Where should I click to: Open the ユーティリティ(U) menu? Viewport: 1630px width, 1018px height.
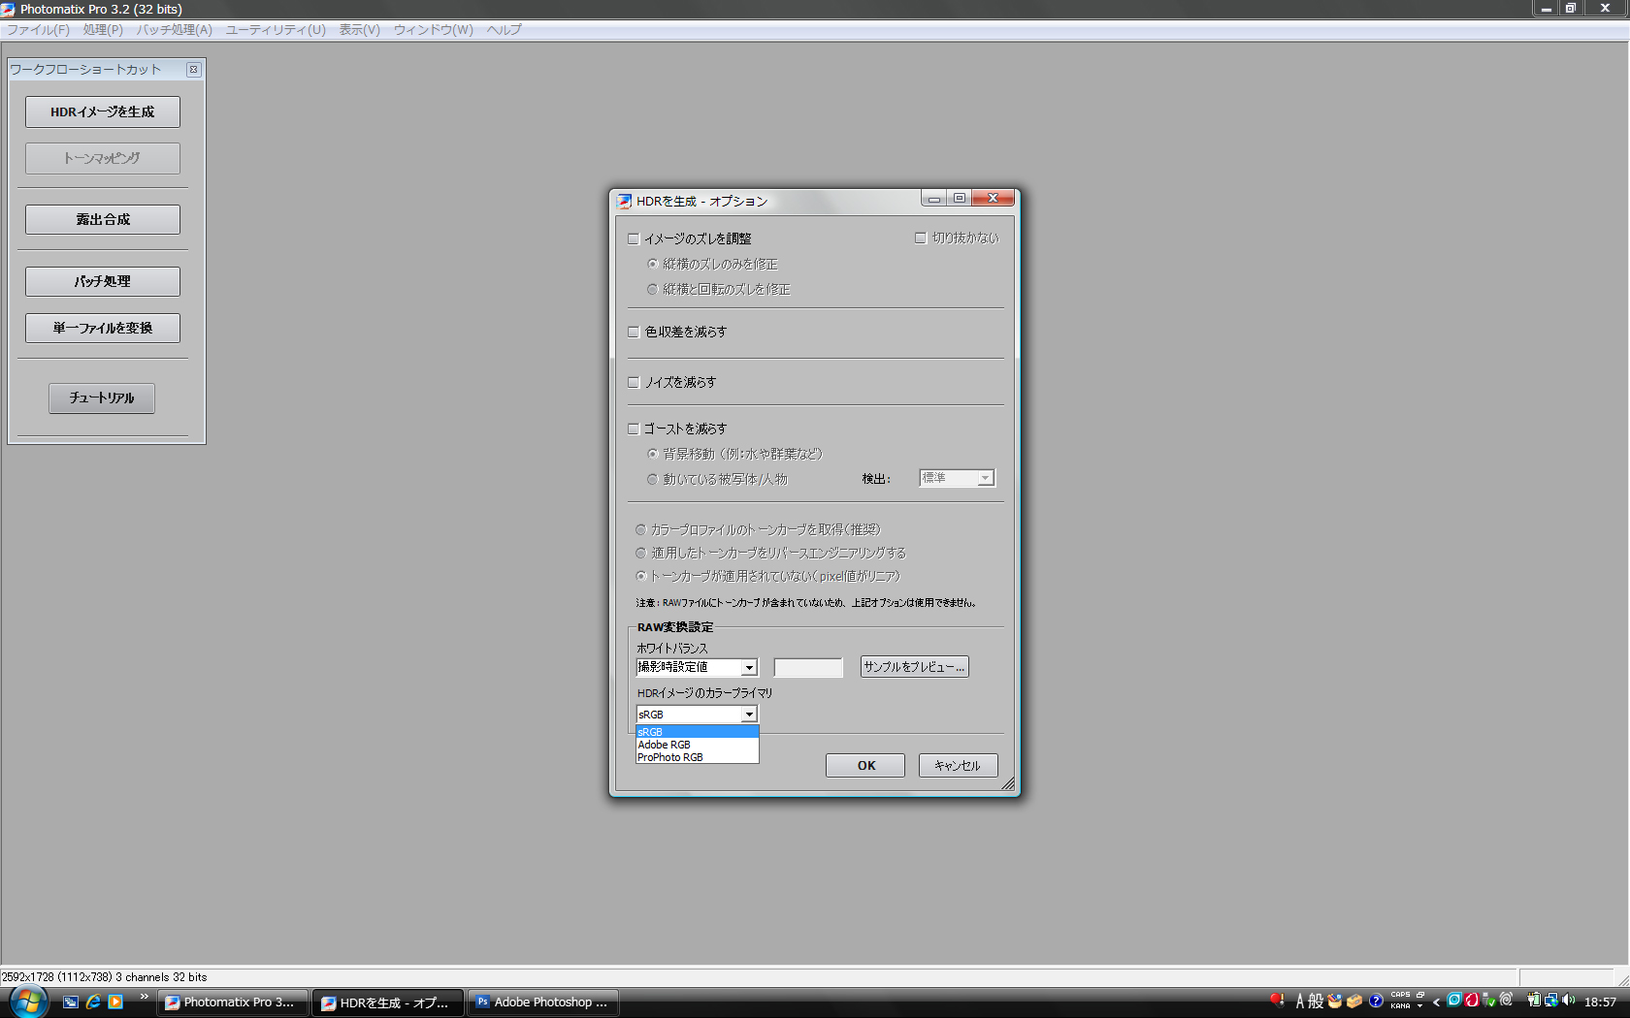click(x=276, y=30)
